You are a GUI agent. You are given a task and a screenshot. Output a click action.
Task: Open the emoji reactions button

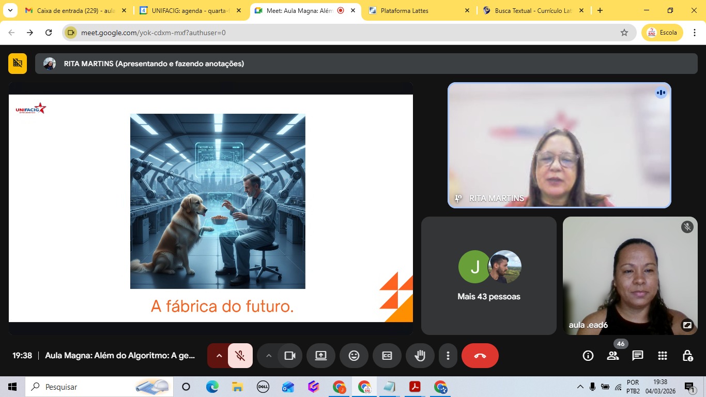tap(354, 356)
